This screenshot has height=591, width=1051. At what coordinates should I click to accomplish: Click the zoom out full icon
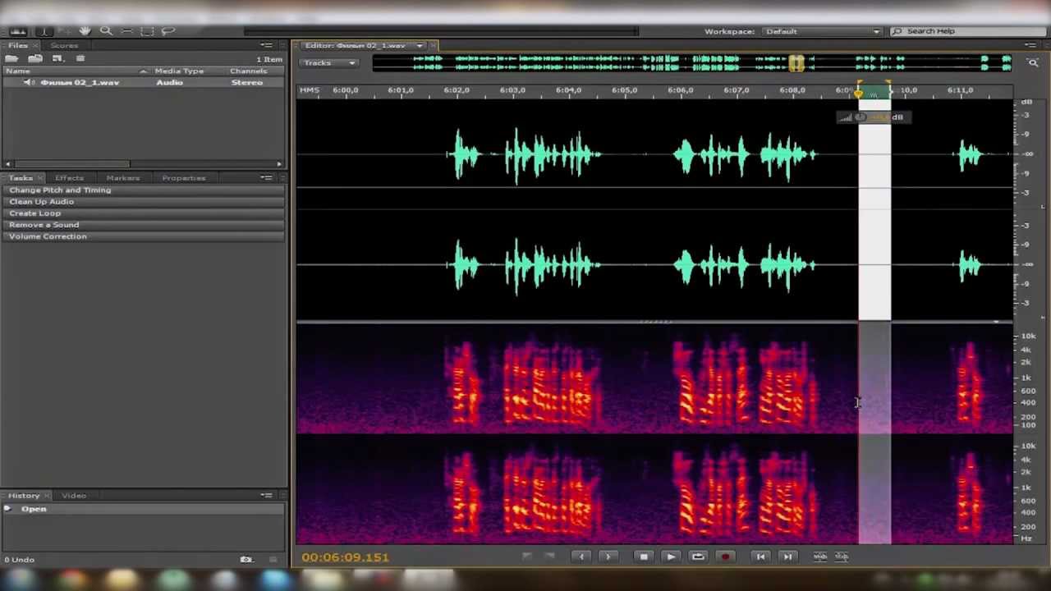pos(1033,62)
